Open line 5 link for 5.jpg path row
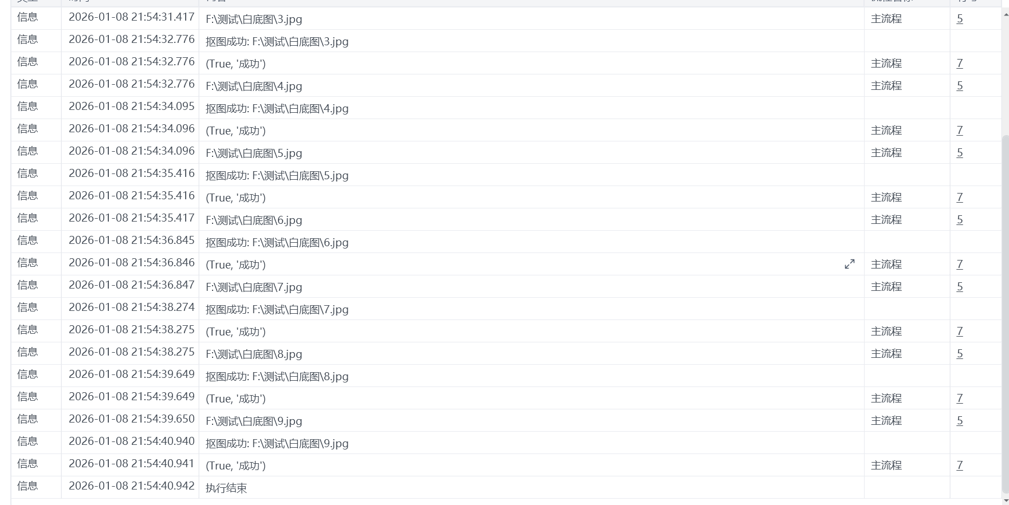 (x=960, y=153)
